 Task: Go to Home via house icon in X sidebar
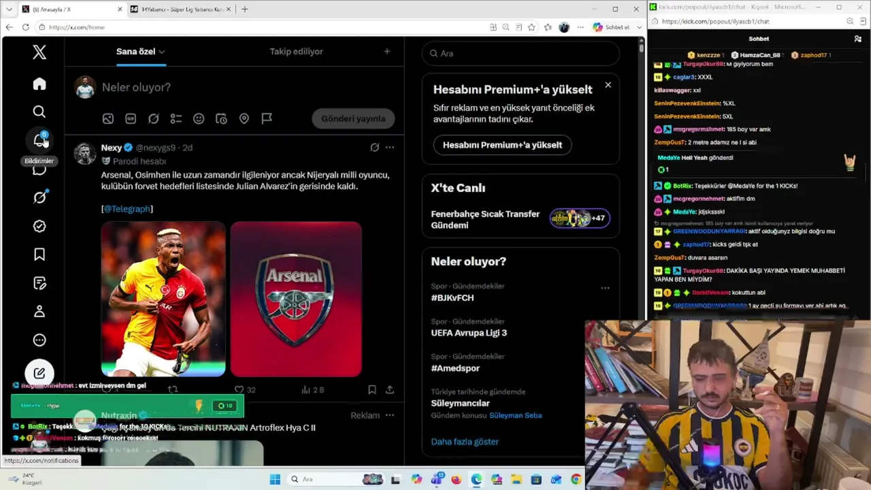click(x=39, y=84)
